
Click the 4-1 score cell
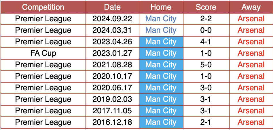pos(206,42)
